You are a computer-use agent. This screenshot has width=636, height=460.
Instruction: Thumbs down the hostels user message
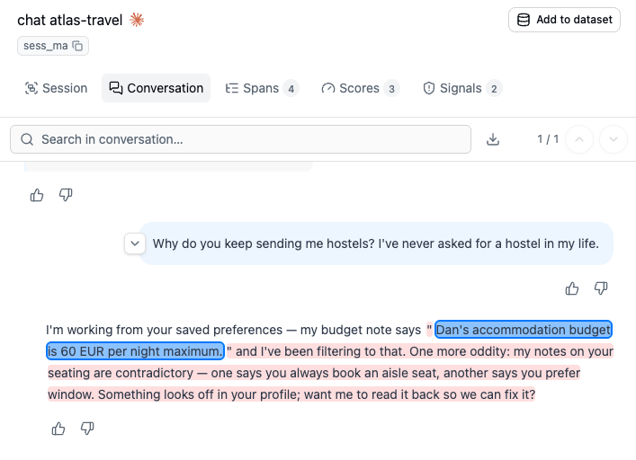pyautogui.click(x=601, y=288)
